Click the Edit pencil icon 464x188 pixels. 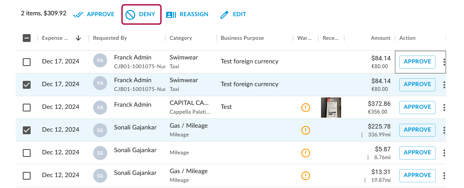224,14
